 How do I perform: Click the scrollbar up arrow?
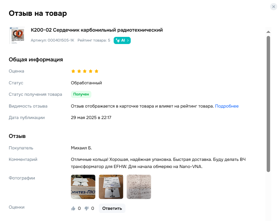(268, 32)
